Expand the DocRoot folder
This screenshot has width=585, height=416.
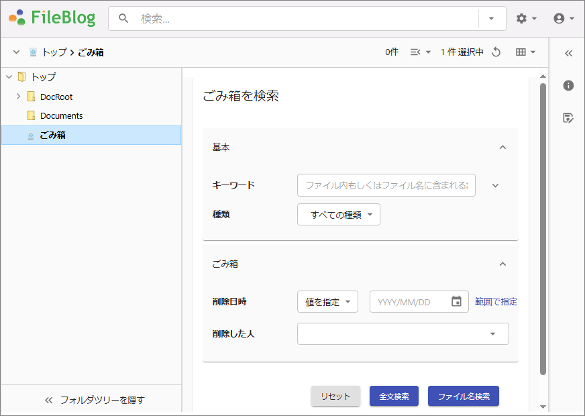(18, 97)
